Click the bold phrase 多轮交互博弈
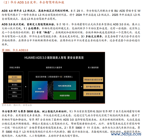Image resolution: width=143 pixels, height=138 pixels. point(94,36)
